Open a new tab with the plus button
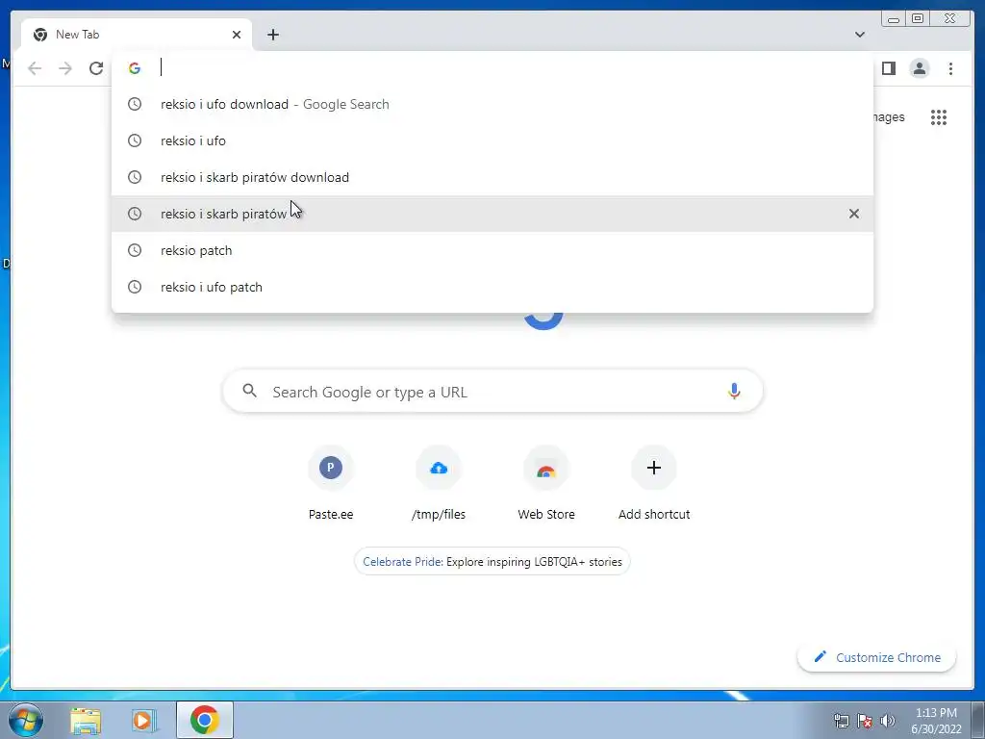 272,35
